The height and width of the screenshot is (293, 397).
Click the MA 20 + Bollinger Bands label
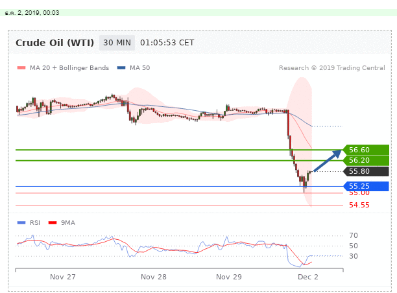pos(69,68)
